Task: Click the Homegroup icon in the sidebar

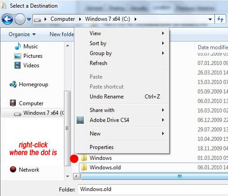Action: point(13,84)
